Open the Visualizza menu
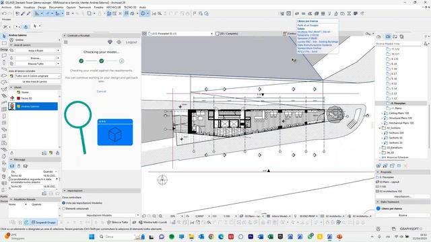 click(29, 7)
